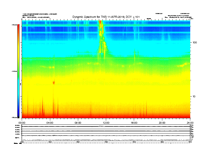Click the 04:00 time axis label
Screen dimensions: 205x158
[50, 123]
